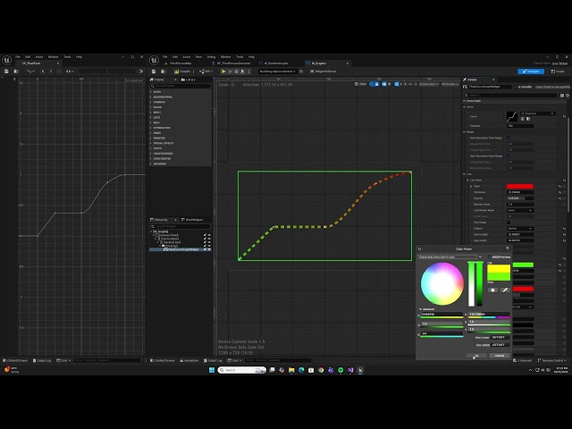Open the Tools menu in widget editor
The height and width of the screenshot is (429, 572).
(240, 57)
